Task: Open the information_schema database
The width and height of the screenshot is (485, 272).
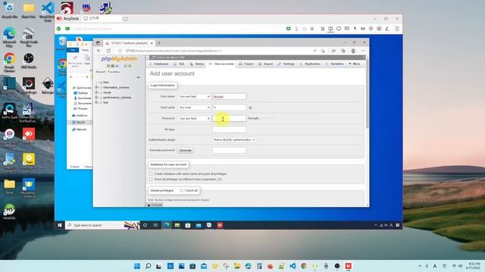Action: pyautogui.click(x=116, y=88)
